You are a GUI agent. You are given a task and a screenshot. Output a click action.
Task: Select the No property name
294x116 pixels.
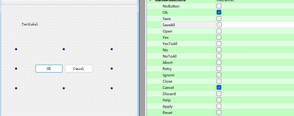click(x=165, y=50)
